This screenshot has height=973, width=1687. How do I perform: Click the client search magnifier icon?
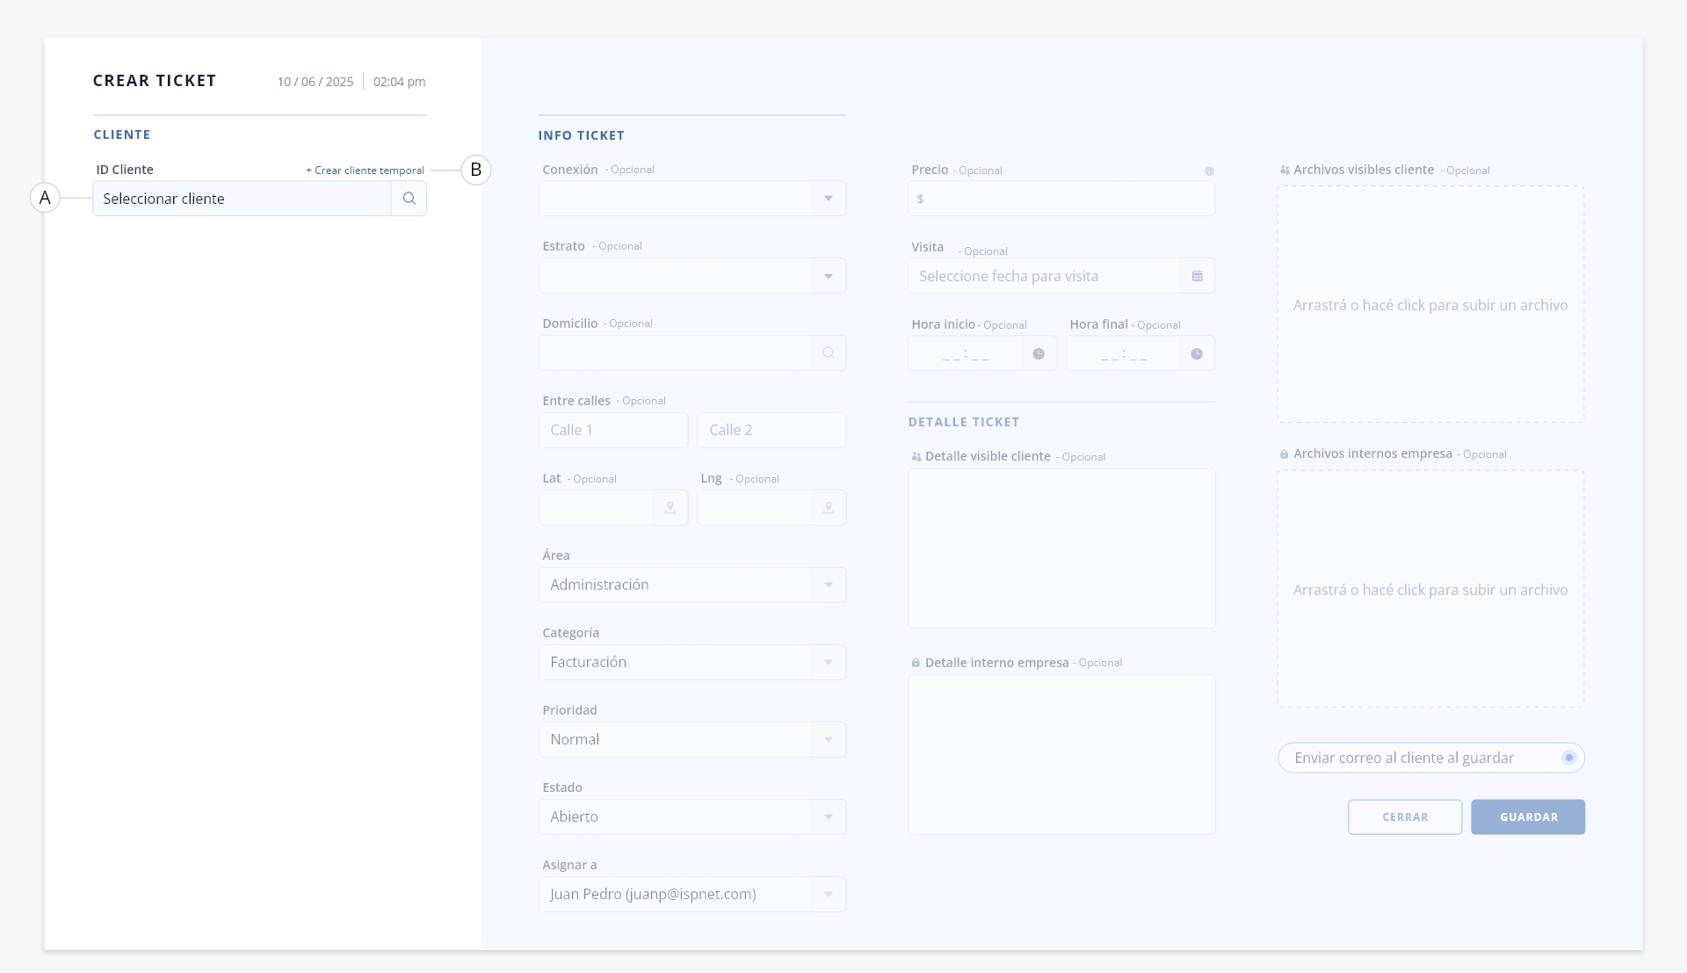[409, 199]
